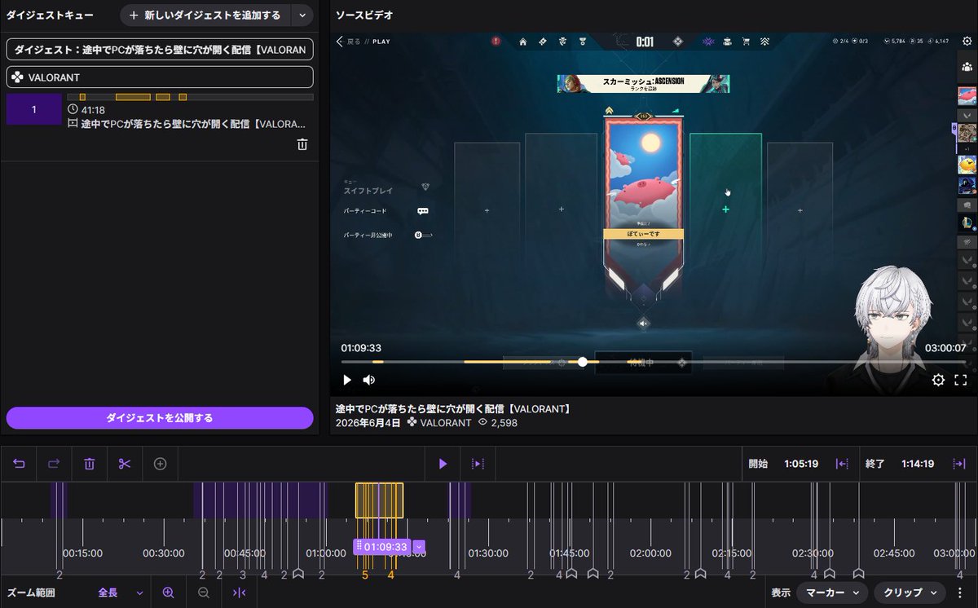978x608 pixels.
Task: Remove digest item 1 from the queue
Action: [302, 144]
